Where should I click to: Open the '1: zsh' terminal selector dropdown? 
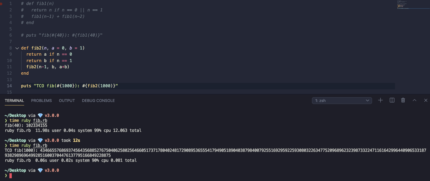point(342,100)
